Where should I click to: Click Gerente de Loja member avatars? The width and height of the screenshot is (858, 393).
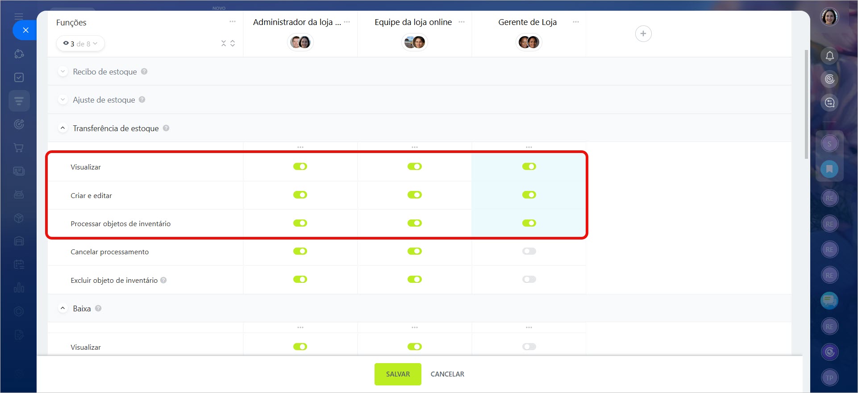pos(529,42)
